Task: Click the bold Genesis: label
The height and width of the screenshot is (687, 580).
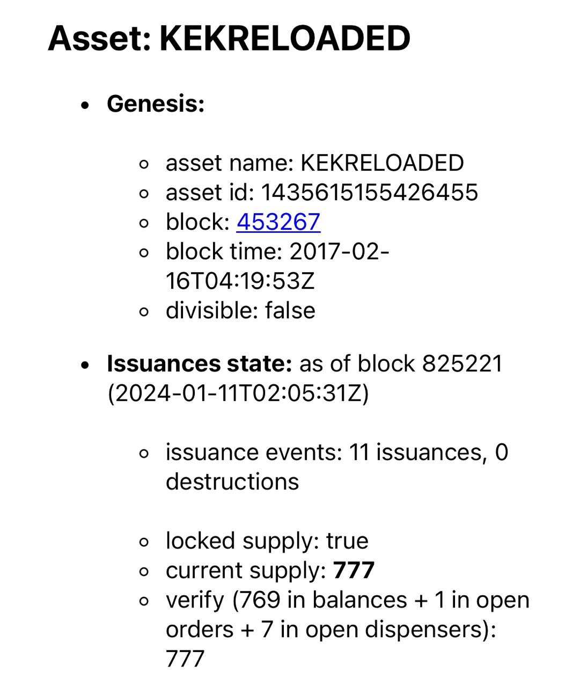Action: [x=156, y=104]
